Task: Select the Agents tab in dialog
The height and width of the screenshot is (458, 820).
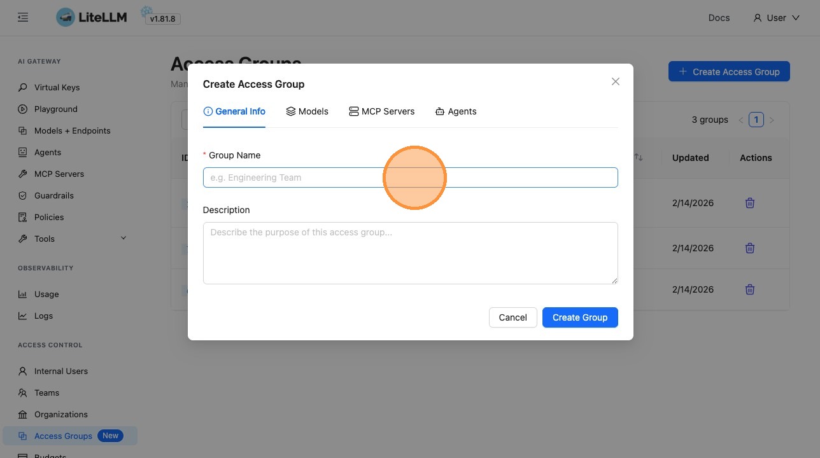Action: [x=456, y=111]
